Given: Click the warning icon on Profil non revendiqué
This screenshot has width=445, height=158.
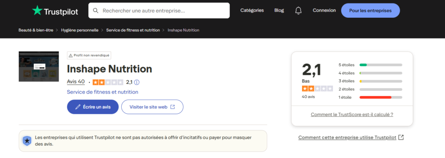Looking at the screenshot, I should (x=71, y=56).
